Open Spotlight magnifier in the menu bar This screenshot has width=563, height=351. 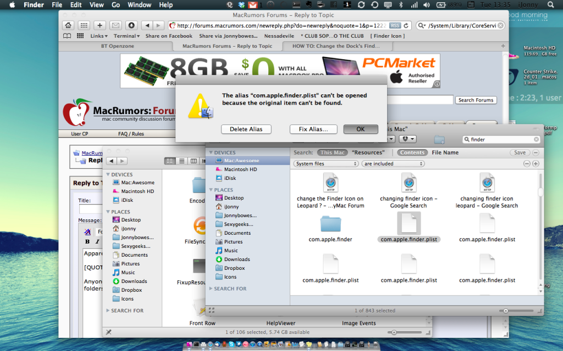(x=550, y=4)
